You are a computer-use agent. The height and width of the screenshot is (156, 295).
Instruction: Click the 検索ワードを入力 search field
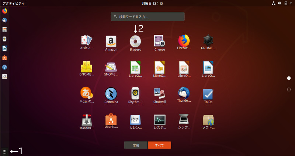coord(147,17)
